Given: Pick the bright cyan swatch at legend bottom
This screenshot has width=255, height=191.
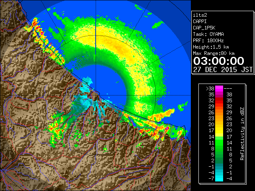Looking at the screenshot, I should 219,178.
